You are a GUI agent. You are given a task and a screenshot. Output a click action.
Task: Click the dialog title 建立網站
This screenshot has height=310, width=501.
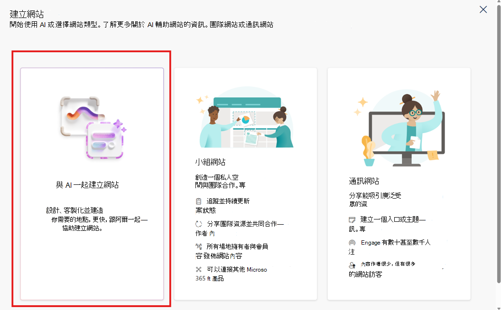coord(27,14)
